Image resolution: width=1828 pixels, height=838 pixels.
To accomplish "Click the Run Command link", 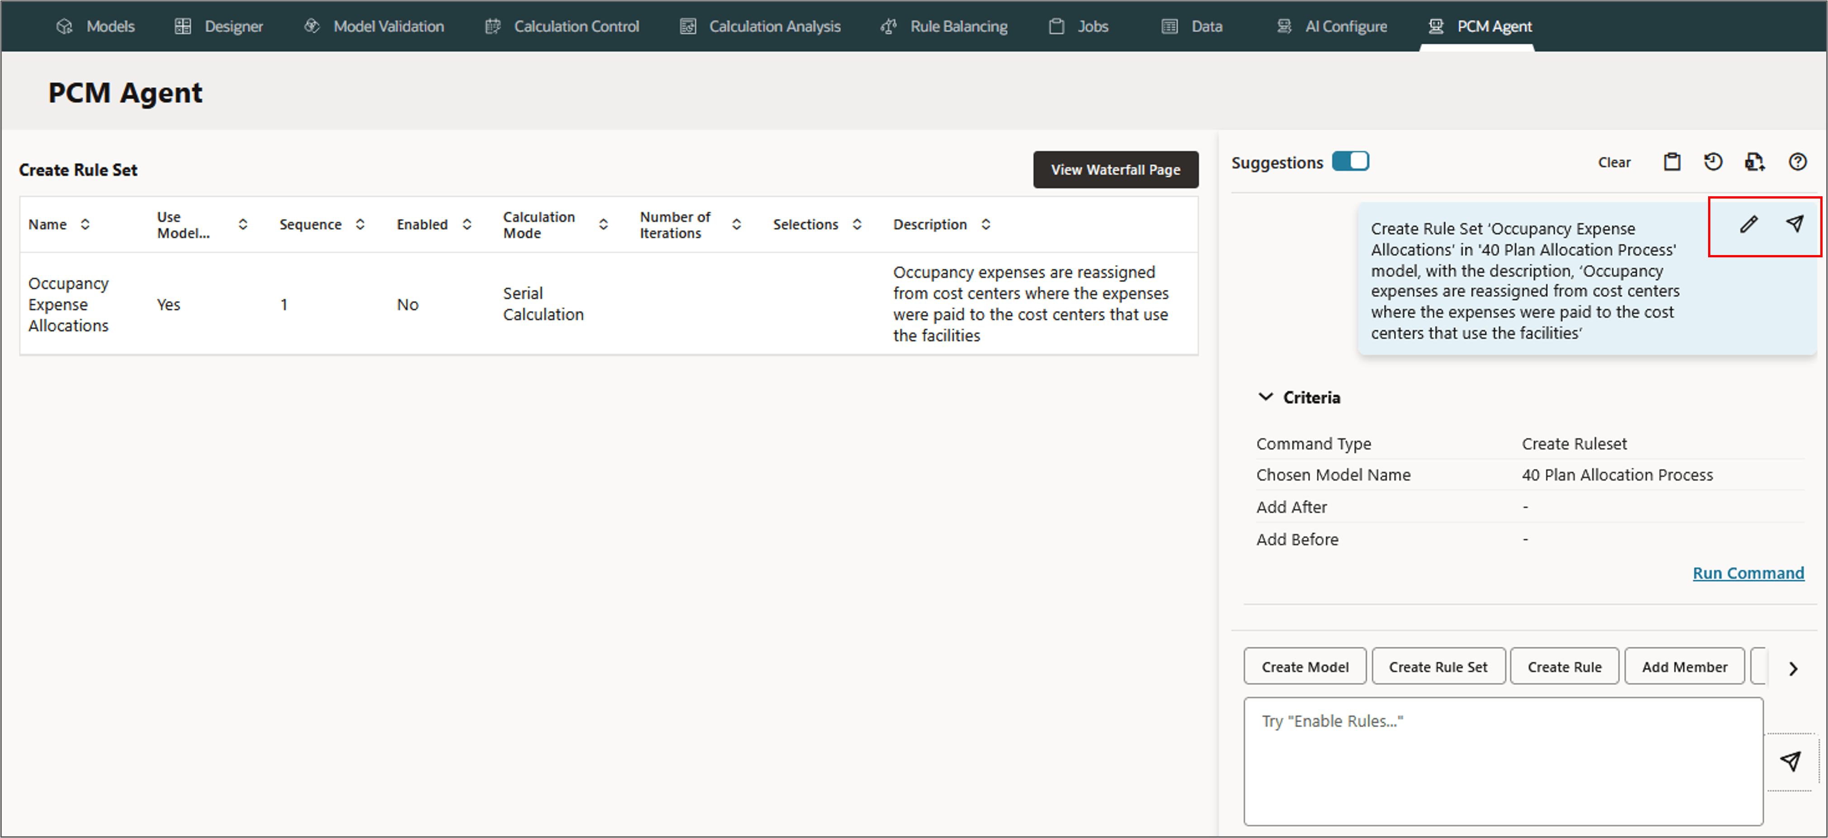I will 1748,573.
